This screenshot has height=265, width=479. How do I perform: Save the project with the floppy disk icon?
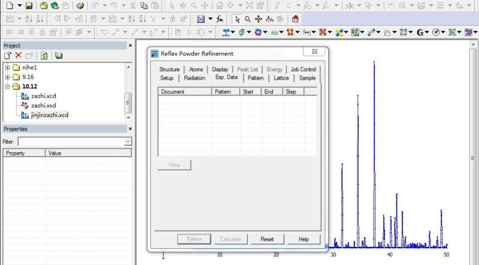(29, 5)
